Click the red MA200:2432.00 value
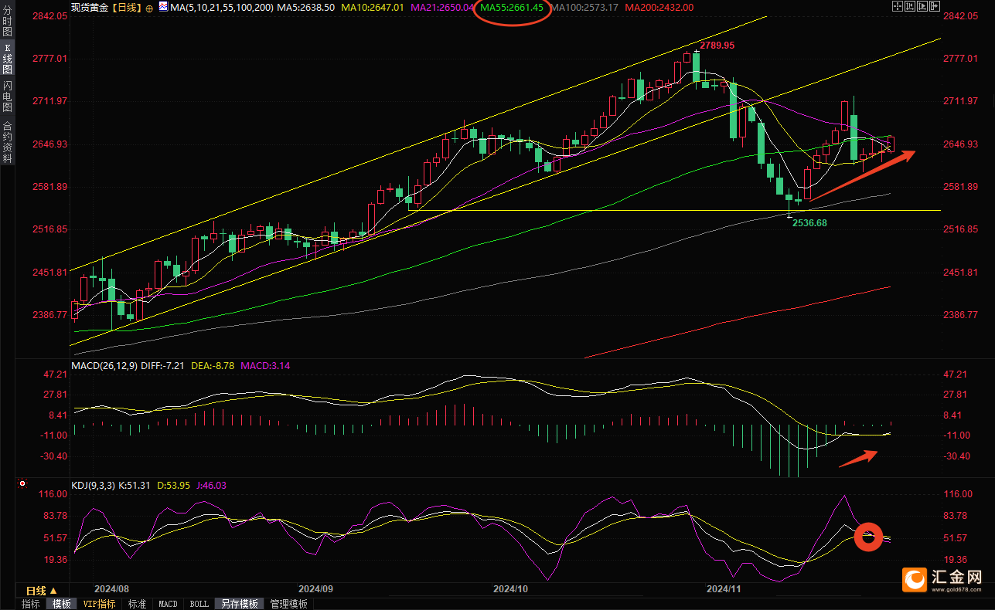The image size is (995, 610). pyautogui.click(x=659, y=7)
